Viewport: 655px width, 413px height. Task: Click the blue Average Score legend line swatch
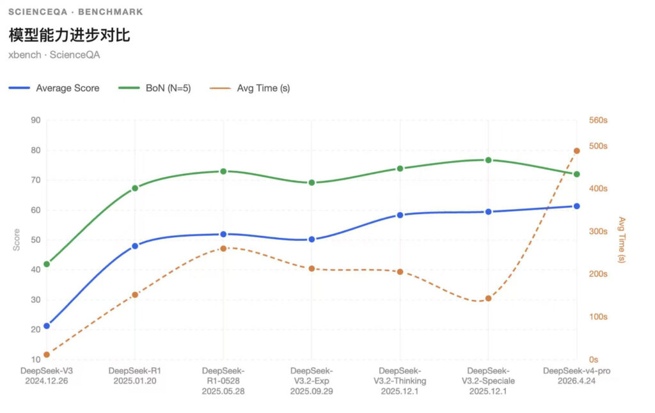click(x=20, y=88)
